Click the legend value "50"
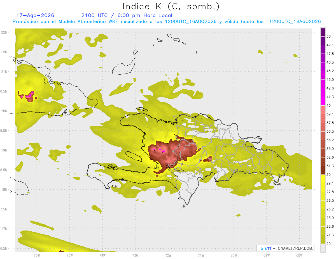 pos(329,37)
